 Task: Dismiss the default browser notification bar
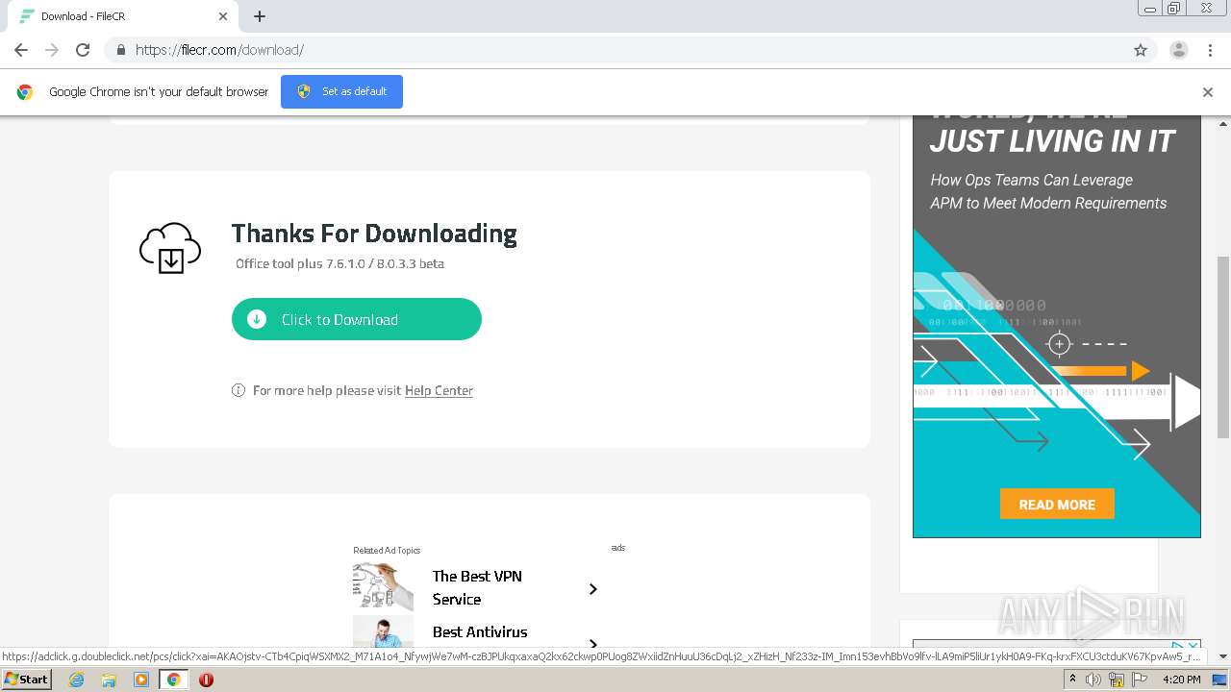[x=1208, y=92]
